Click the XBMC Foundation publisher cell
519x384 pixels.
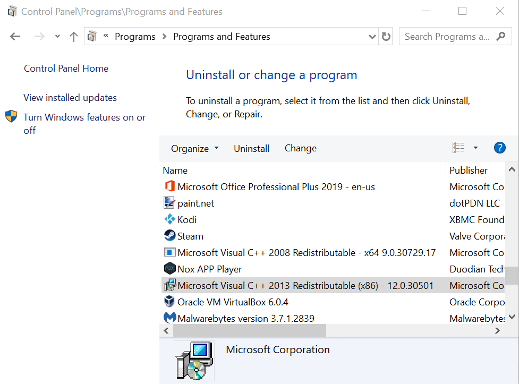click(477, 220)
